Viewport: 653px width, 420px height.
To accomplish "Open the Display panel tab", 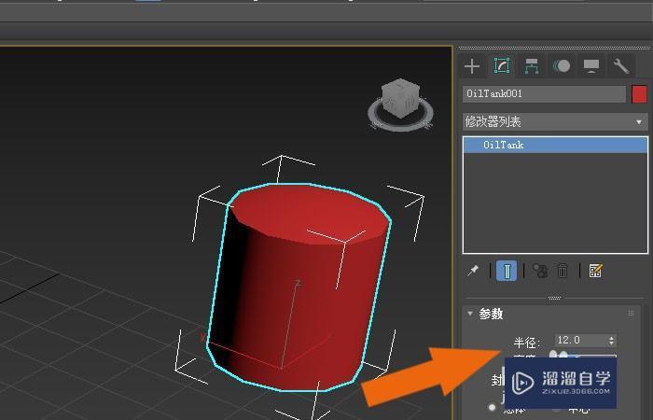I will (591, 66).
